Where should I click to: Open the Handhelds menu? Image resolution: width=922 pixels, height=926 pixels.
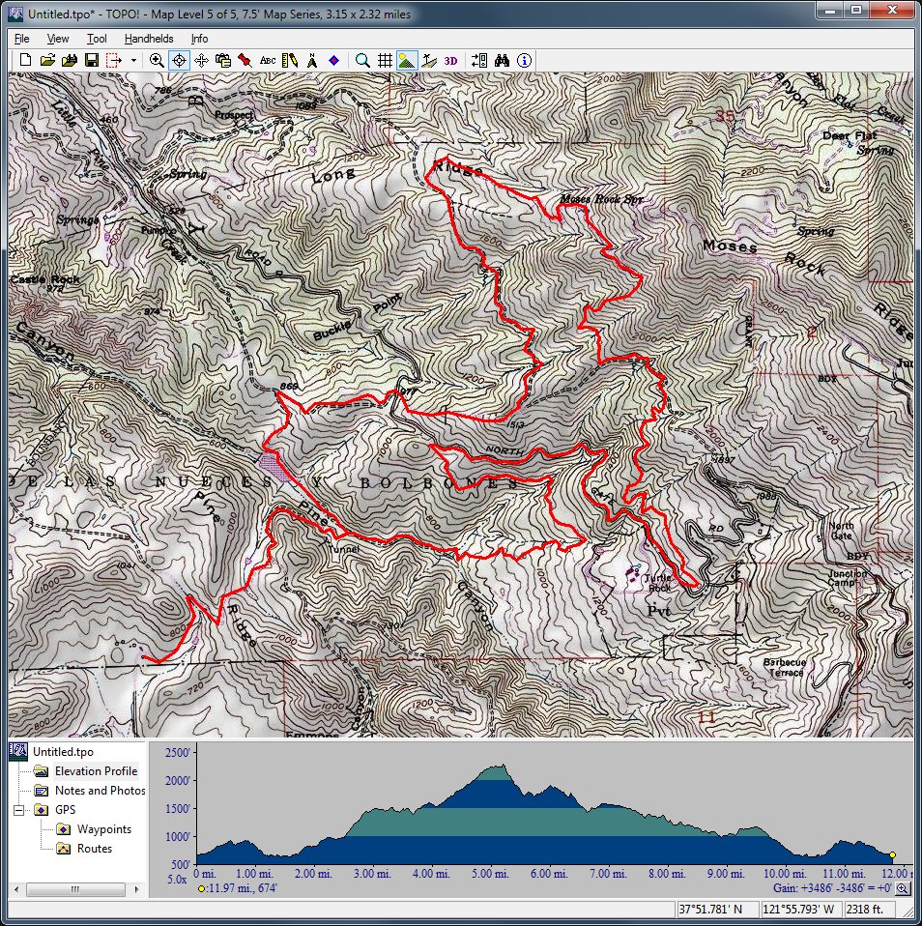point(149,39)
